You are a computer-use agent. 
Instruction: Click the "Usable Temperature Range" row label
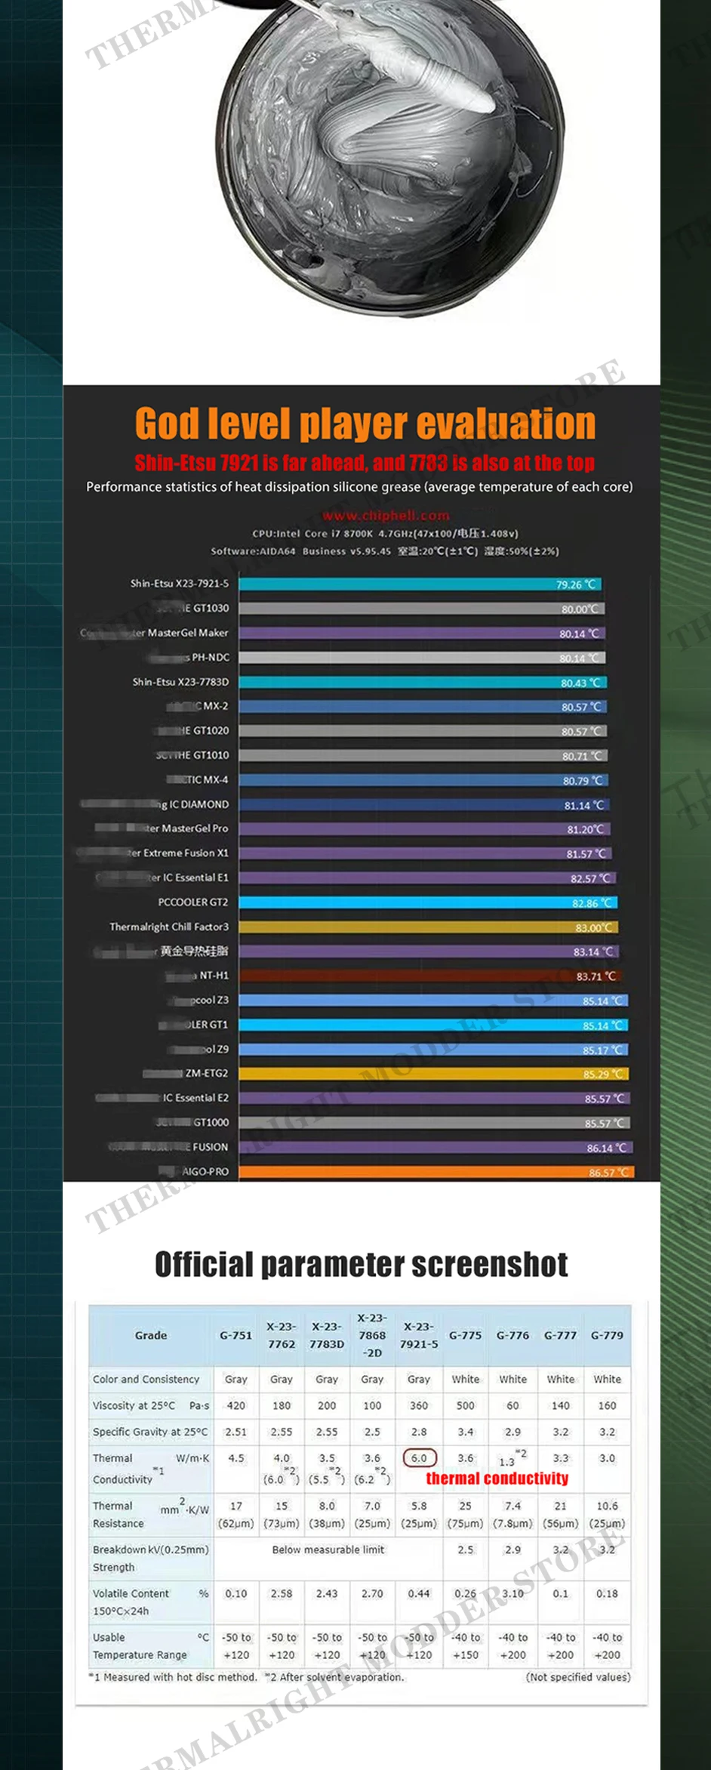(140, 1646)
